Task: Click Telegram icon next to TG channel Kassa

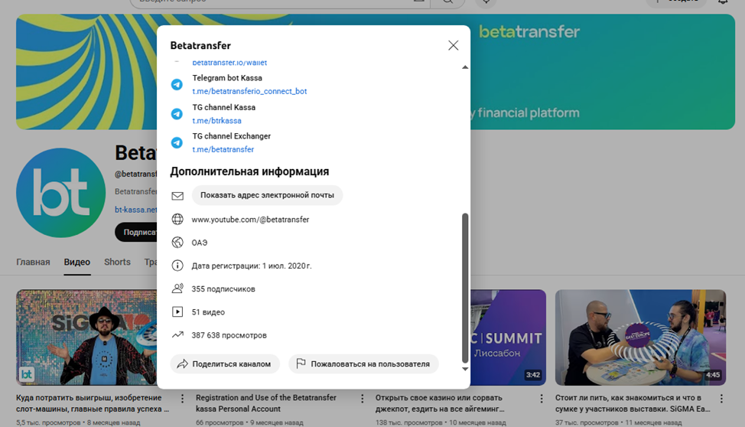Action: [177, 114]
